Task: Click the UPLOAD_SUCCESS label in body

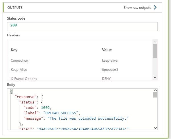Action: click(62, 113)
